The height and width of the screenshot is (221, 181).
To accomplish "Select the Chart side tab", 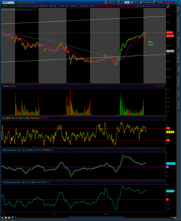I will (x=179, y=69).
